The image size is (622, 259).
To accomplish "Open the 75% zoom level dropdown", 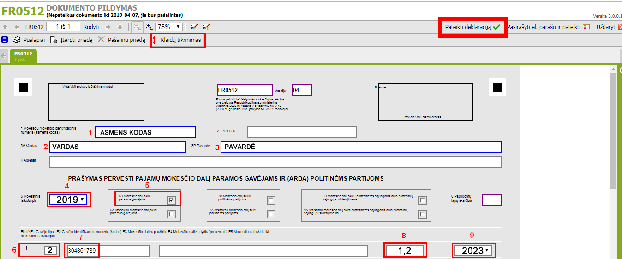I will tap(169, 27).
